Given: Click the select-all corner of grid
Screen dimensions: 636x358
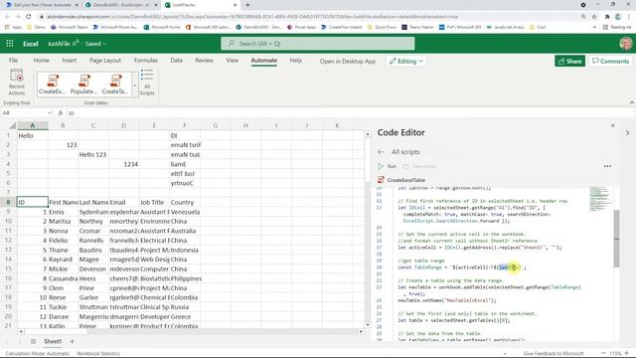Looking at the screenshot, I should click(12, 125).
